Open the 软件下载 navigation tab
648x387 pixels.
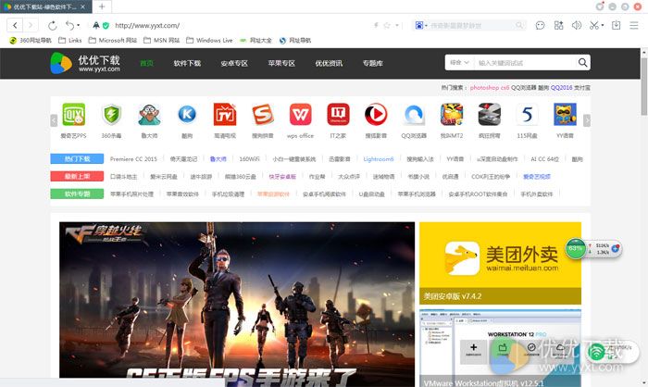click(187, 63)
